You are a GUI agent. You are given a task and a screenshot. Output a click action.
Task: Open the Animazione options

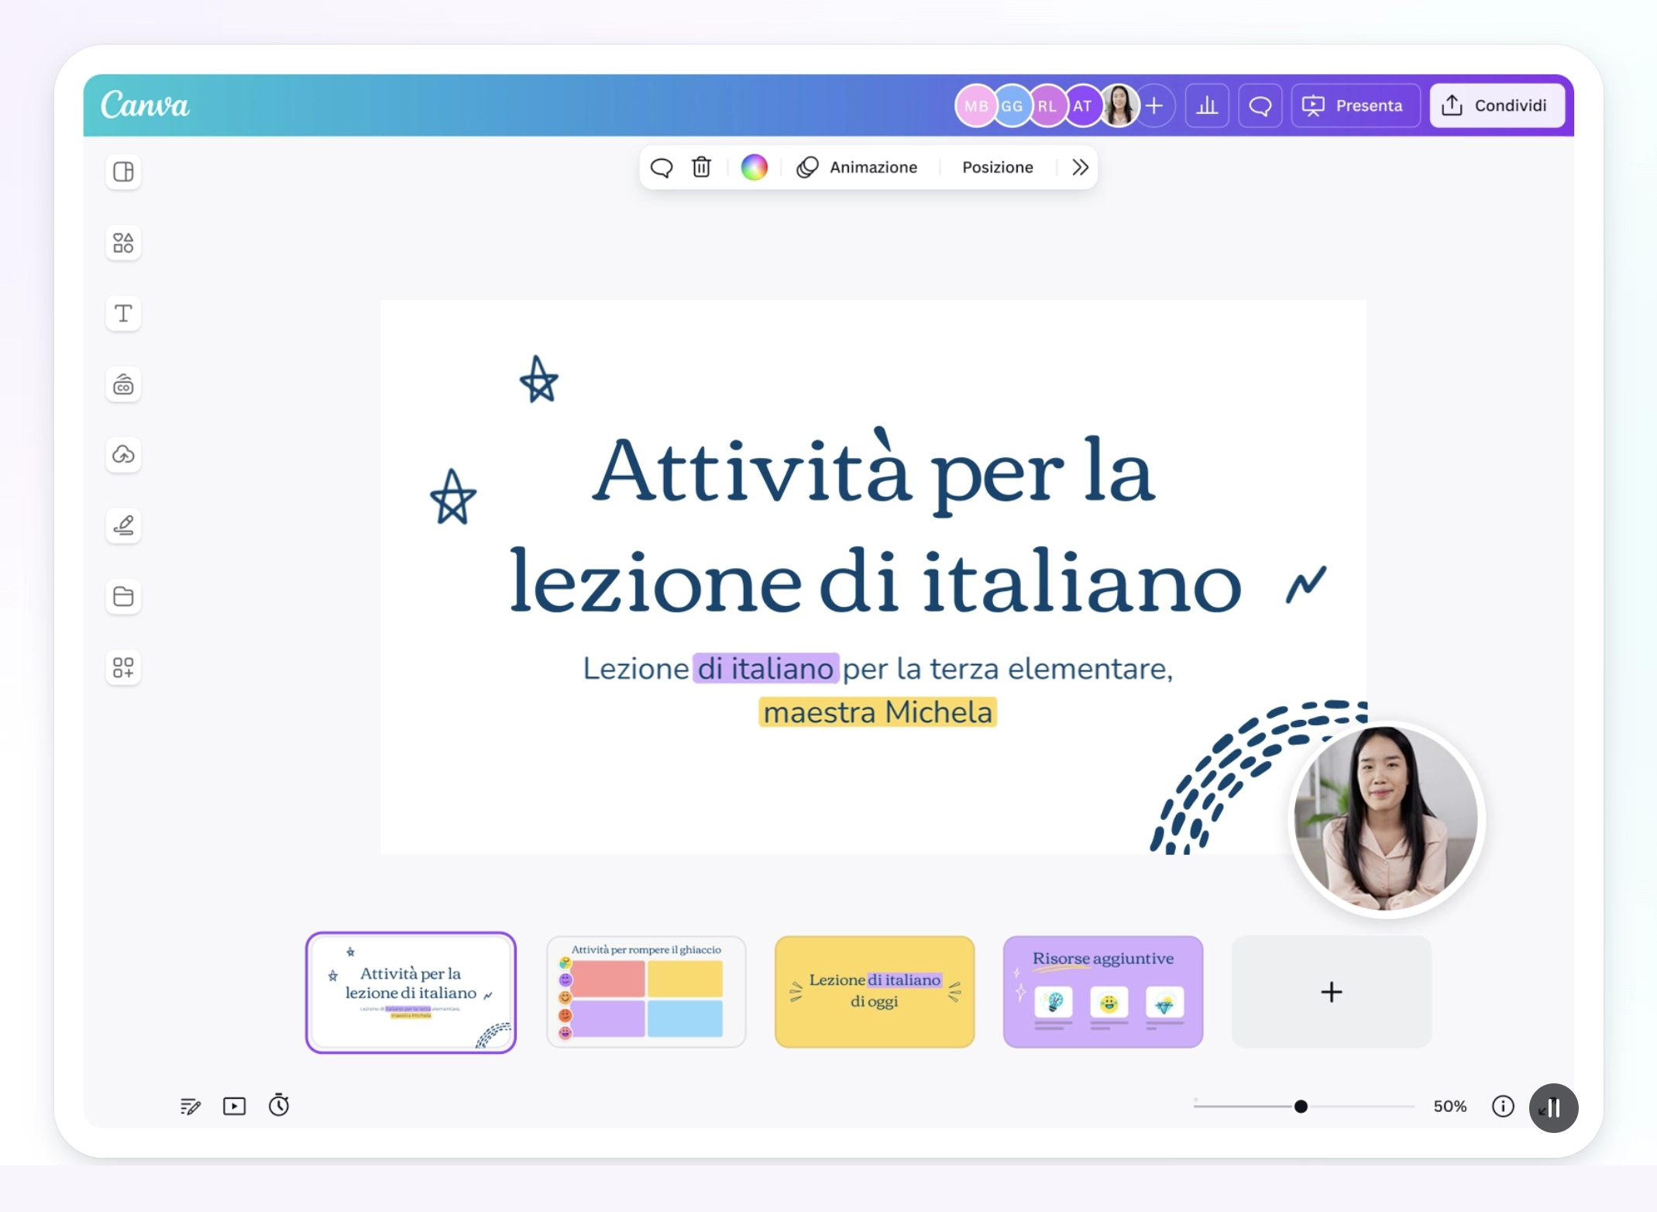point(857,167)
